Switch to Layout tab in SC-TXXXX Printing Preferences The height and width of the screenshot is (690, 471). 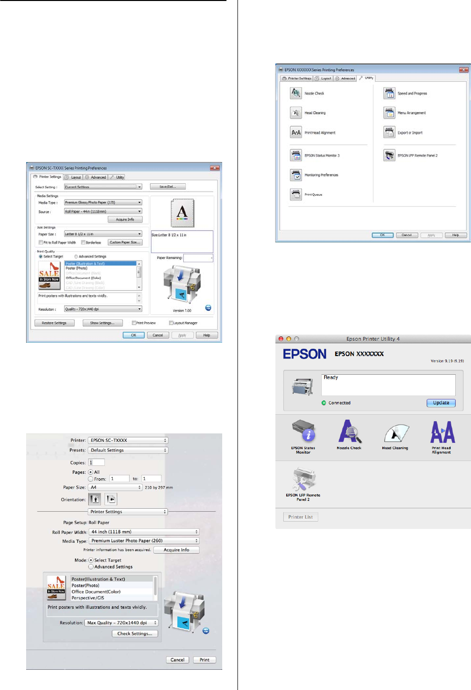73,177
